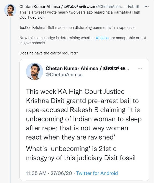Open the 11:35 AM · 27/06/20 timestamp
The width and height of the screenshot is (154, 183).
coord(49,173)
